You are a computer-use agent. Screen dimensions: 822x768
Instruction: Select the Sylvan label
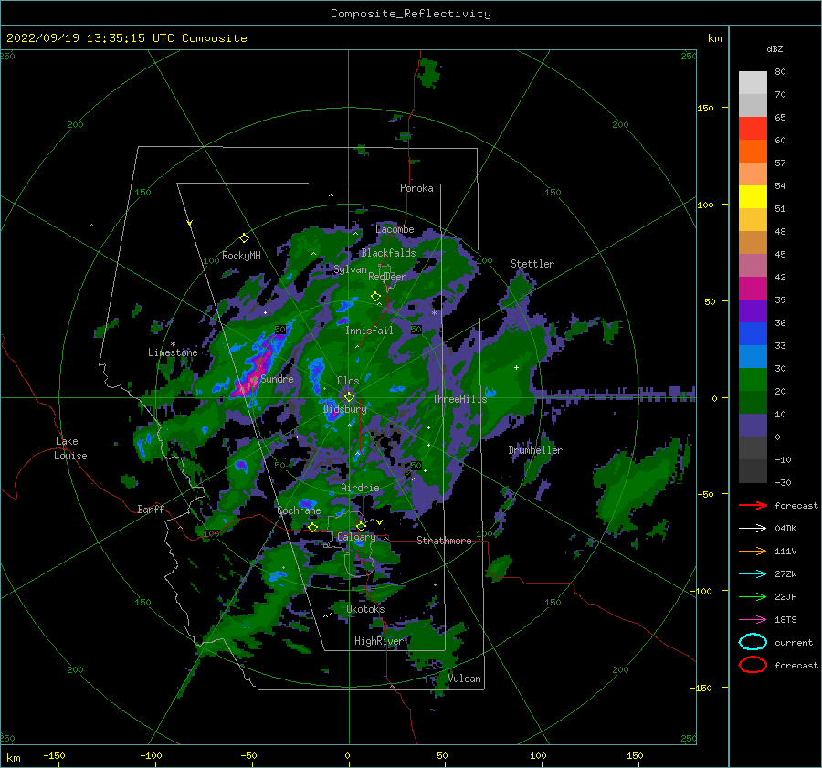pyautogui.click(x=350, y=269)
